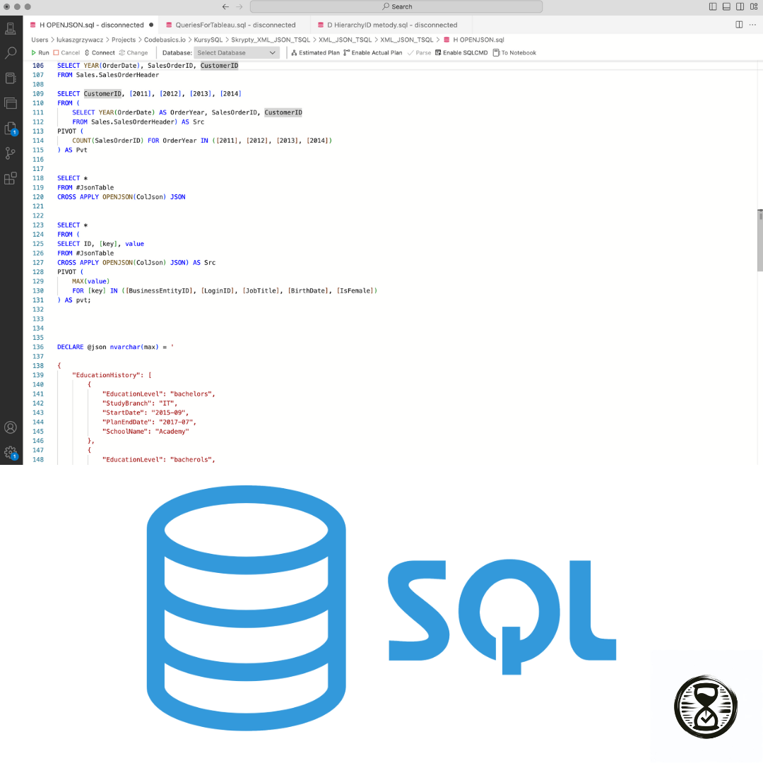Select the Codebasics.io breadcrumb segment
The width and height of the screenshot is (763, 763).
point(165,40)
